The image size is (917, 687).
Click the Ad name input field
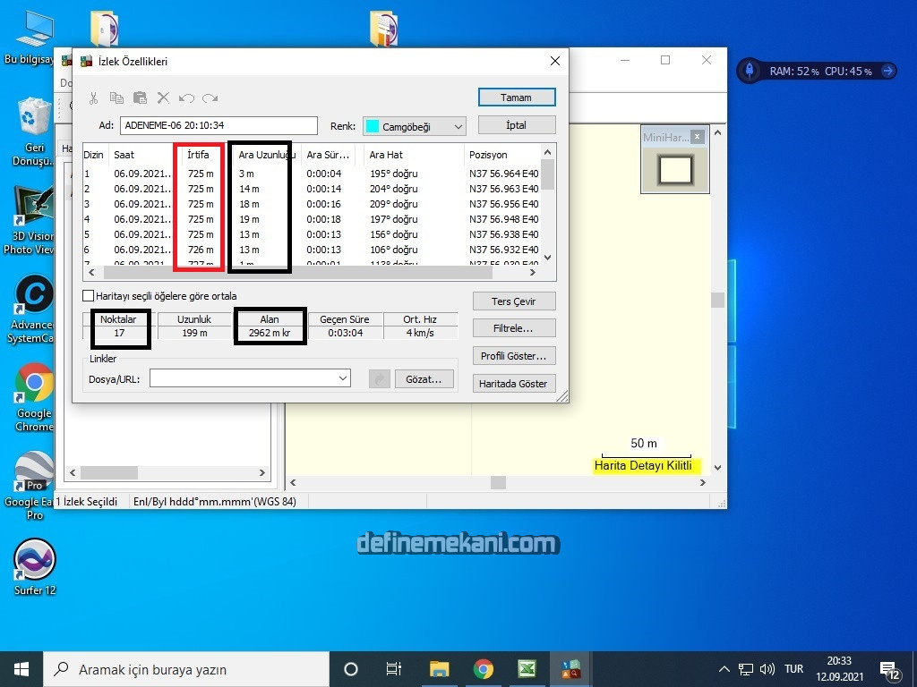point(219,126)
